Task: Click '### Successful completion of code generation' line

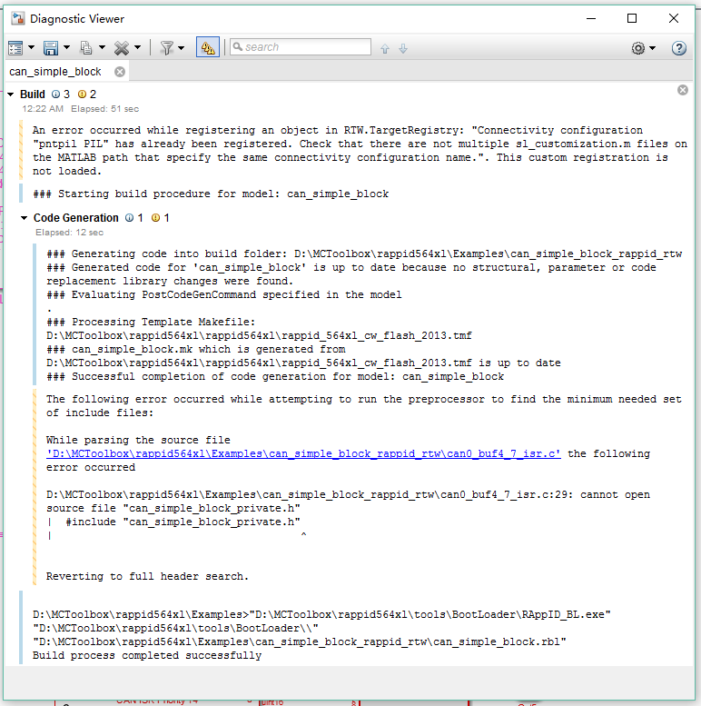Action: (275, 376)
